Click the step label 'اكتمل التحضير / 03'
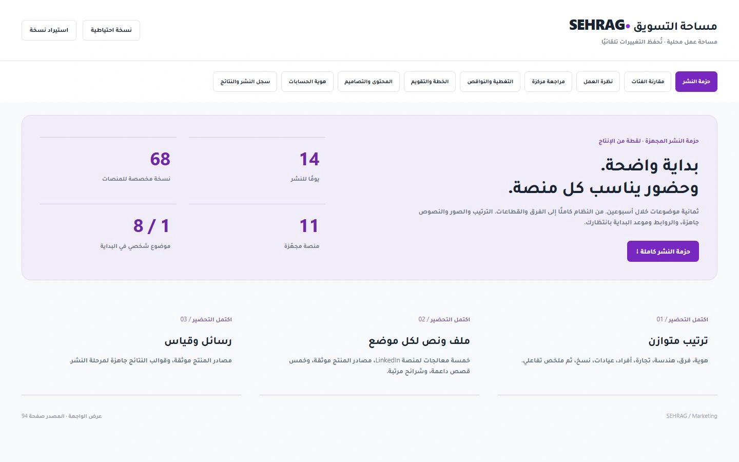 point(206,319)
